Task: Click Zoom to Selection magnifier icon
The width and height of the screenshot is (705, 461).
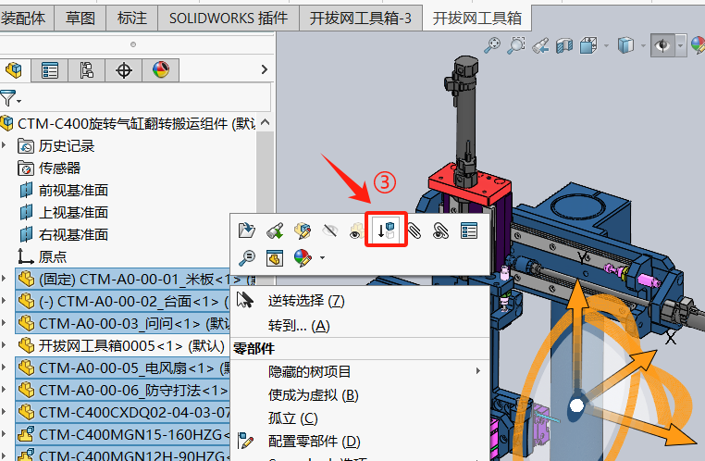Action: tap(246, 258)
